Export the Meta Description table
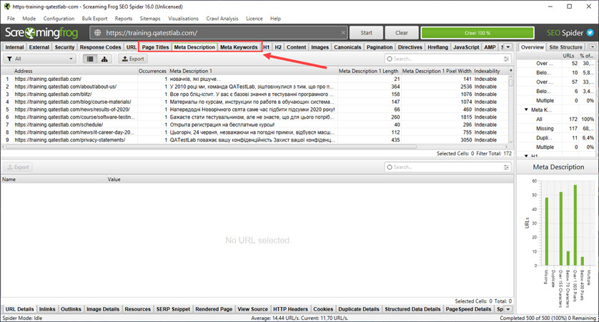 tap(132, 59)
